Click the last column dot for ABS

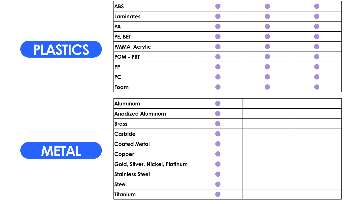point(317,6)
